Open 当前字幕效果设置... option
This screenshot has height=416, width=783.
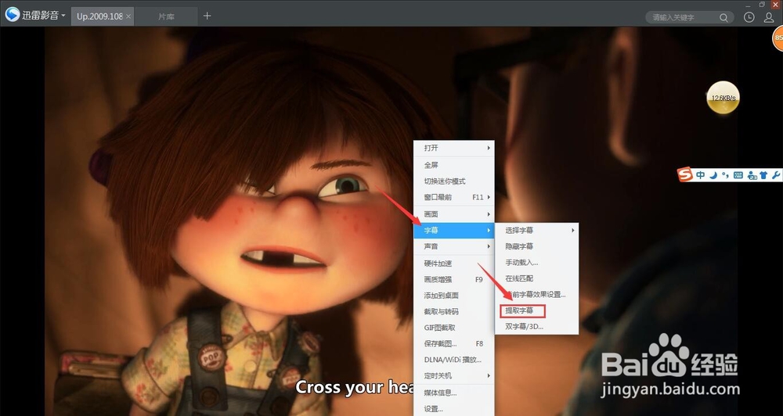point(537,294)
